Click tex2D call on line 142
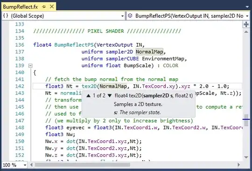The width and height of the screenshot is (252, 171). click(x=89, y=86)
